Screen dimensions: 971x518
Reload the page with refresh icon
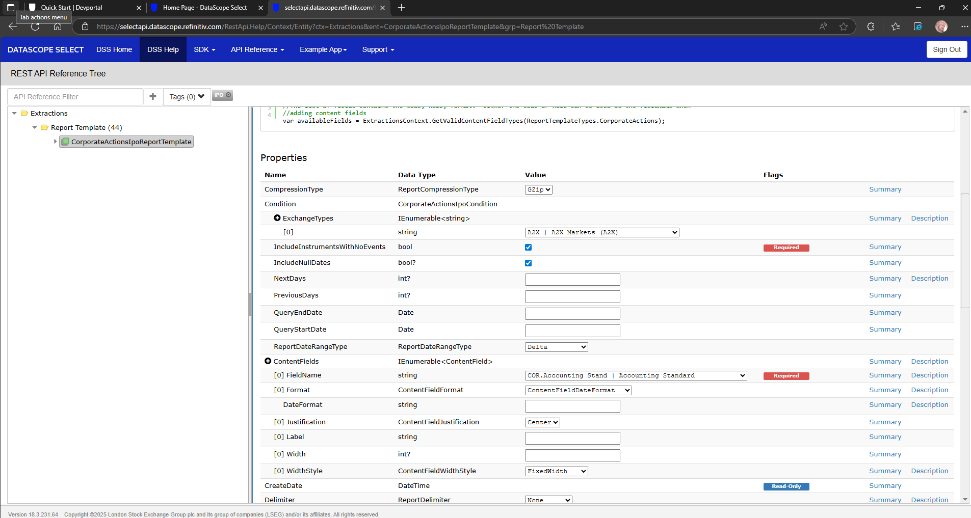(35, 26)
